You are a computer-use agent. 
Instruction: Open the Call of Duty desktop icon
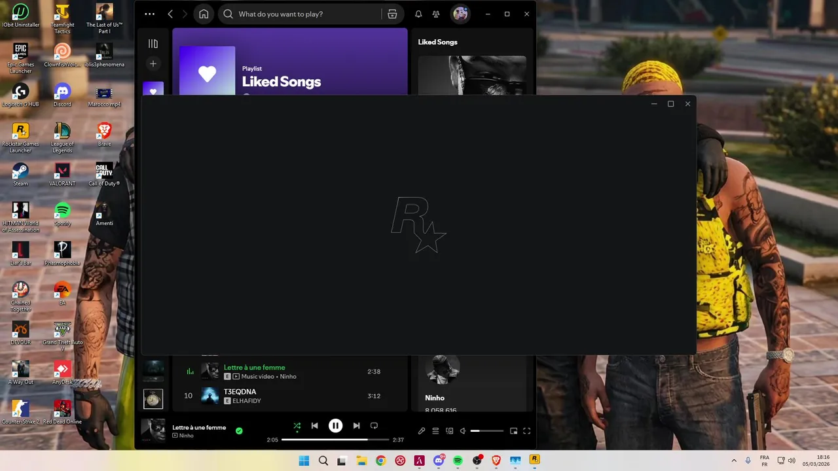[104, 175]
